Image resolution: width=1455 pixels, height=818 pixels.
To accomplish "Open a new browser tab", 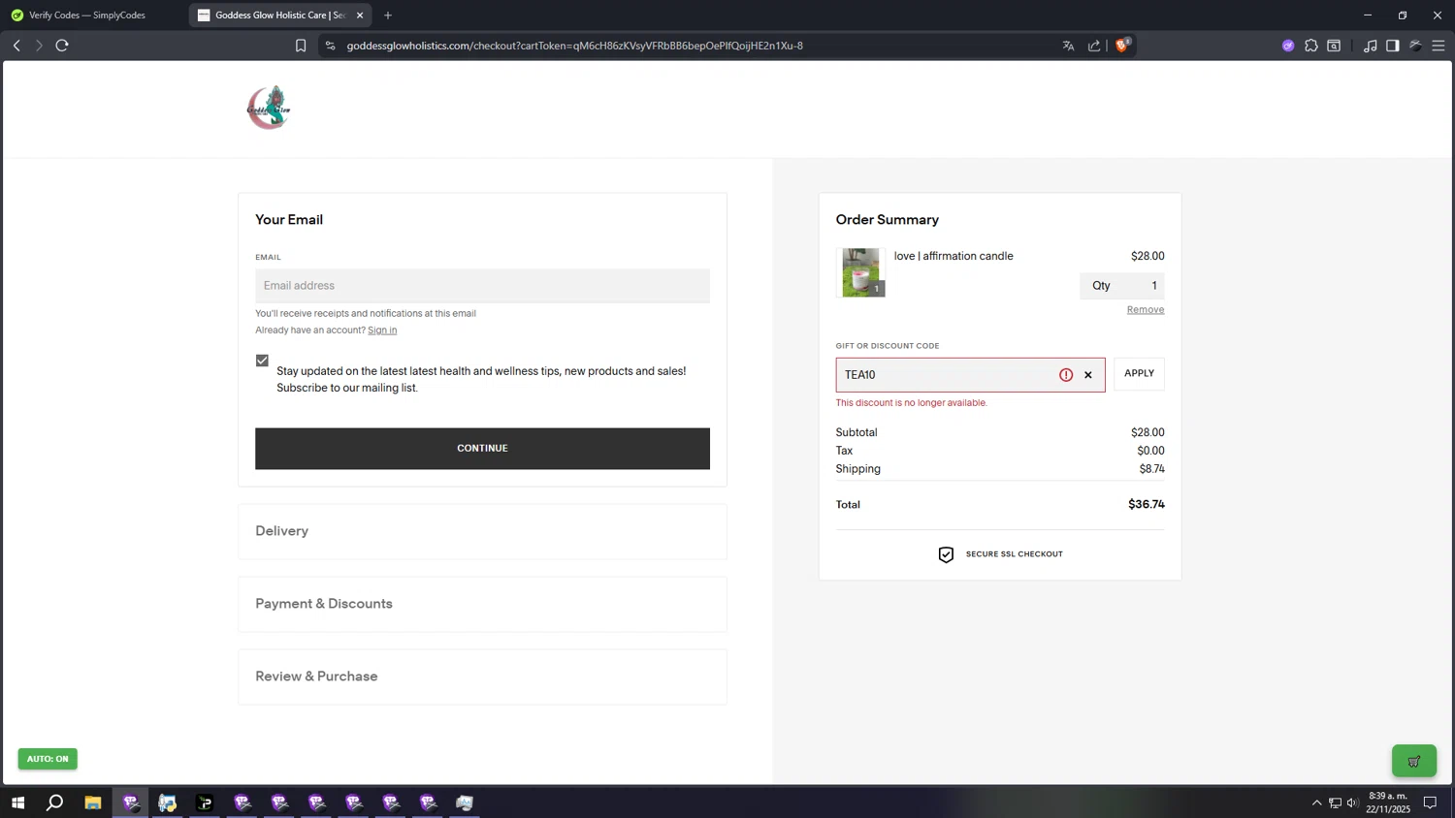I will coord(388,16).
